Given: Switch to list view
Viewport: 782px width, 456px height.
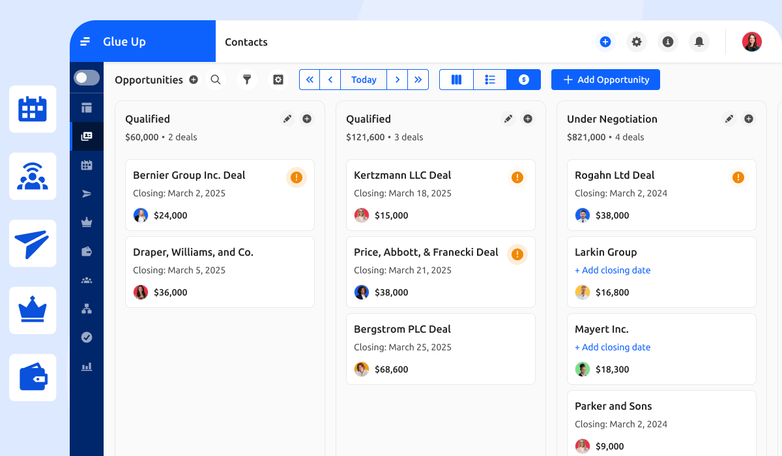Looking at the screenshot, I should [x=490, y=80].
